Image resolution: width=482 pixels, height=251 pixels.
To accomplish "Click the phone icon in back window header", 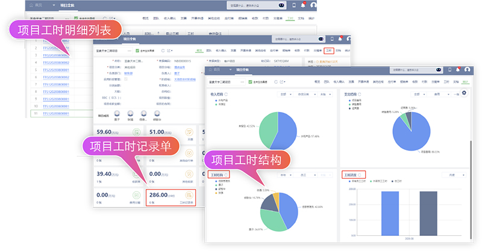I will pyautogui.click(x=294, y=5).
